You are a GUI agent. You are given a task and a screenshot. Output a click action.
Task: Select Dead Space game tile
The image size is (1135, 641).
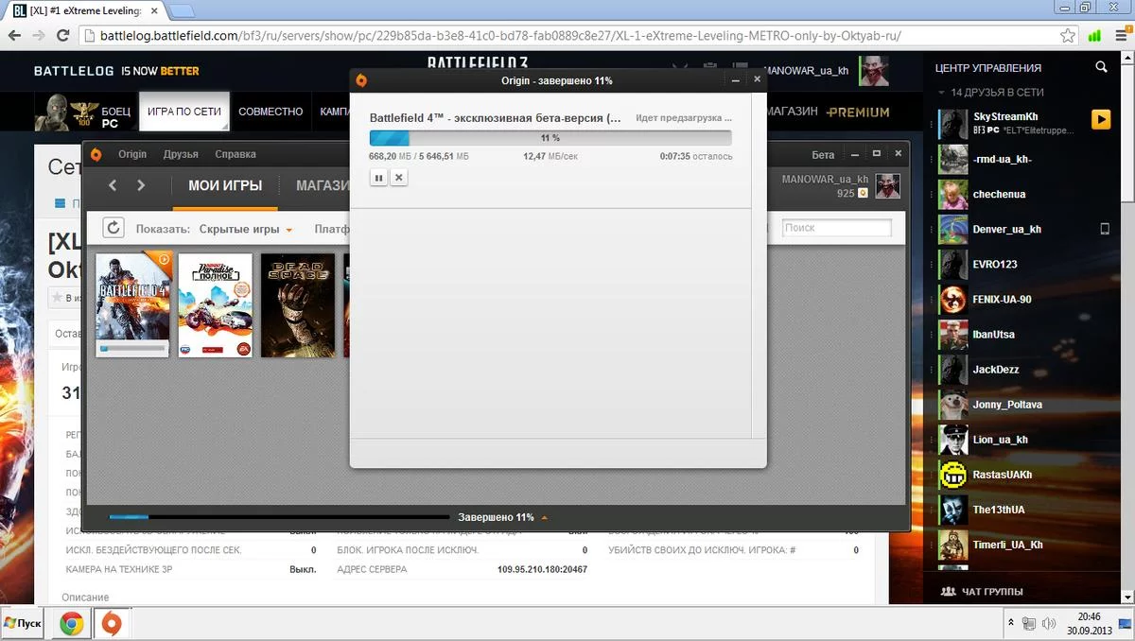(298, 304)
